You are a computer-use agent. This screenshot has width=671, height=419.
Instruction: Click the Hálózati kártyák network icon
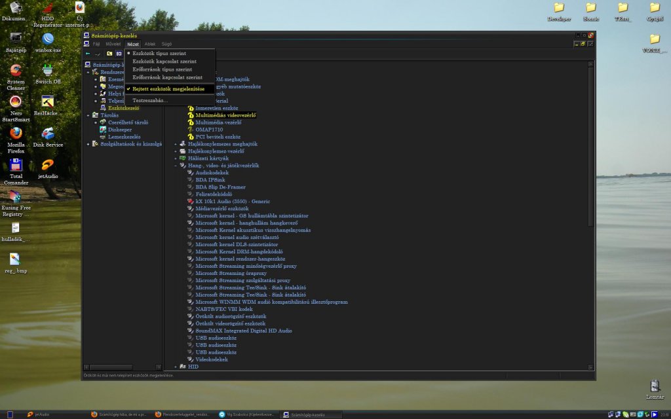click(x=183, y=158)
